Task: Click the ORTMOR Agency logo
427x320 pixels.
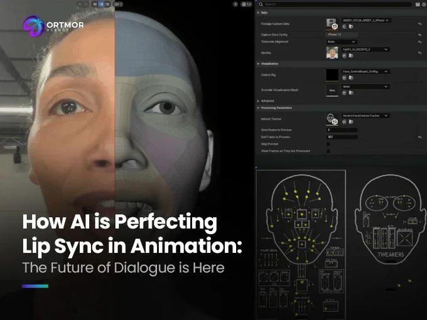Action: (x=53, y=26)
